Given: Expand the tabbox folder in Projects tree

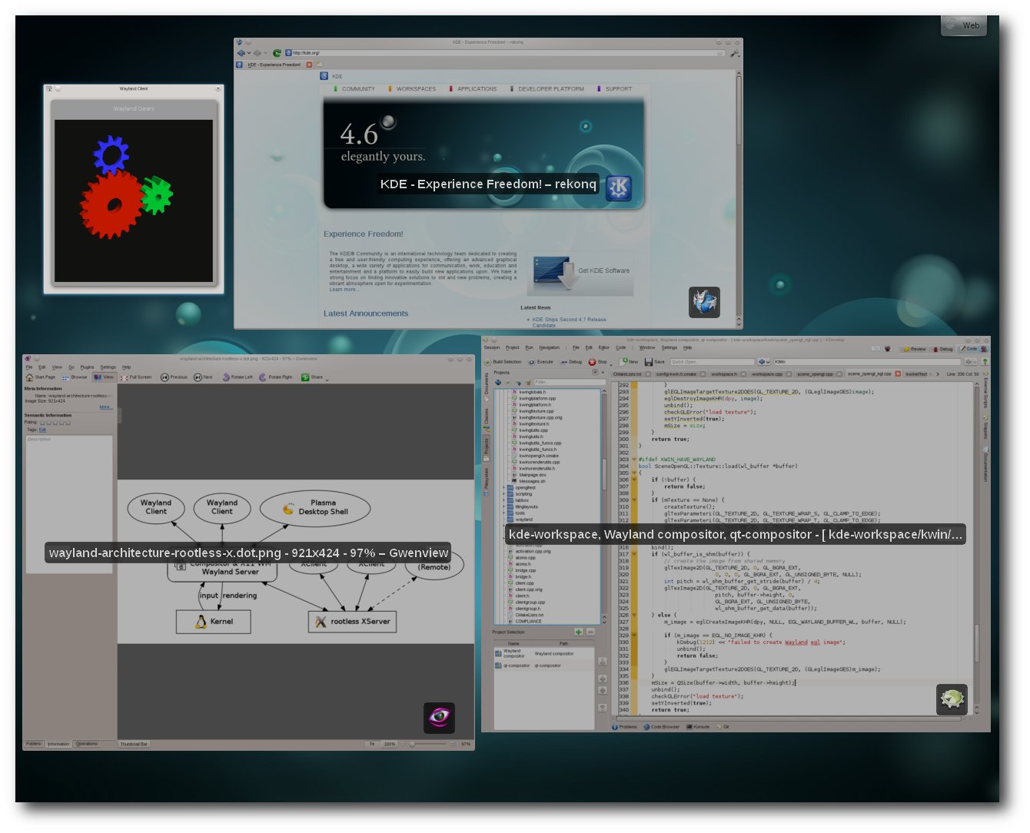Looking at the screenshot, I should click(x=503, y=500).
